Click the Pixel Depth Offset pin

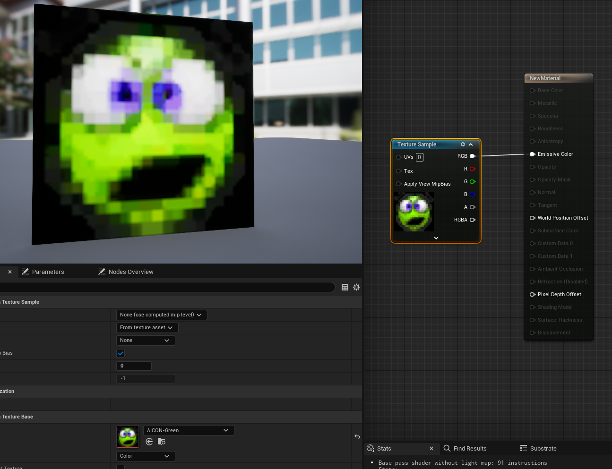coord(533,294)
